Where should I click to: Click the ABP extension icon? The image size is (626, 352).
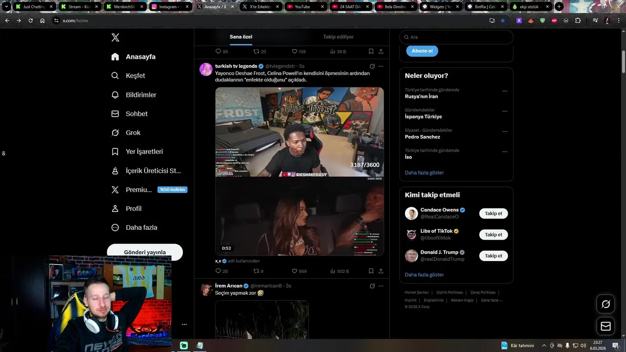[x=554, y=21]
